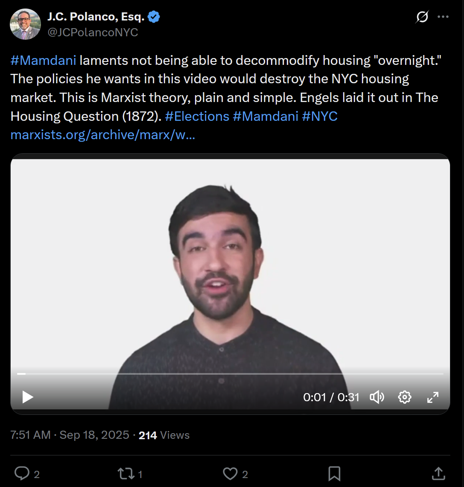Open the marxists.org archive link
Screen dimensions: 464x487
coord(102,135)
